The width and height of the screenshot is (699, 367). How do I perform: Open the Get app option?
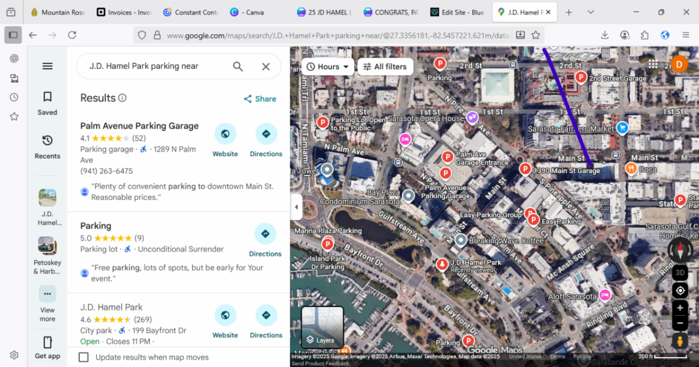point(47,348)
